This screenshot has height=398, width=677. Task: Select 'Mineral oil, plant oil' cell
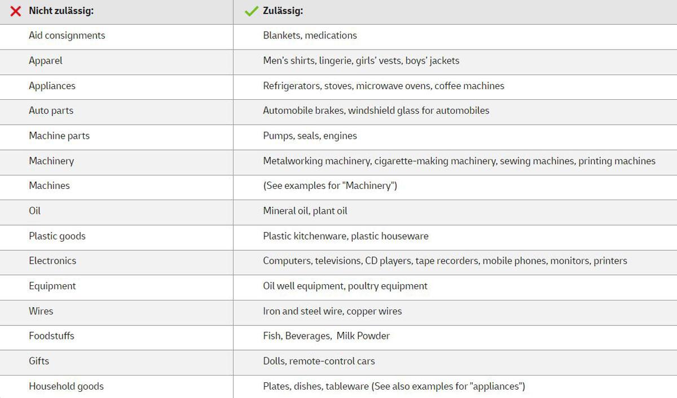click(x=305, y=211)
